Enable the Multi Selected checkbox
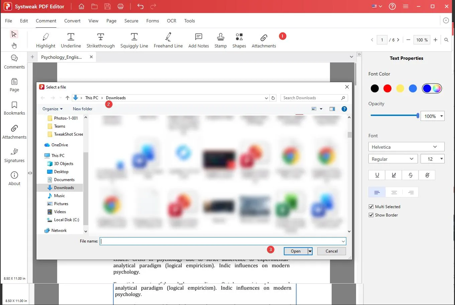The width and height of the screenshot is (455, 305). pos(371,206)
